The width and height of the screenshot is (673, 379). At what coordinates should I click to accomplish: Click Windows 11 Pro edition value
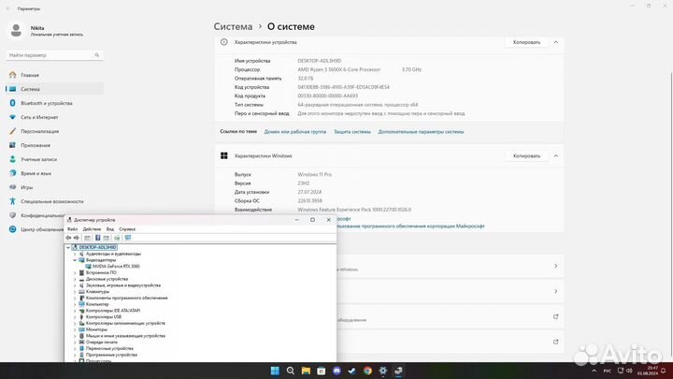click(315, 174)
